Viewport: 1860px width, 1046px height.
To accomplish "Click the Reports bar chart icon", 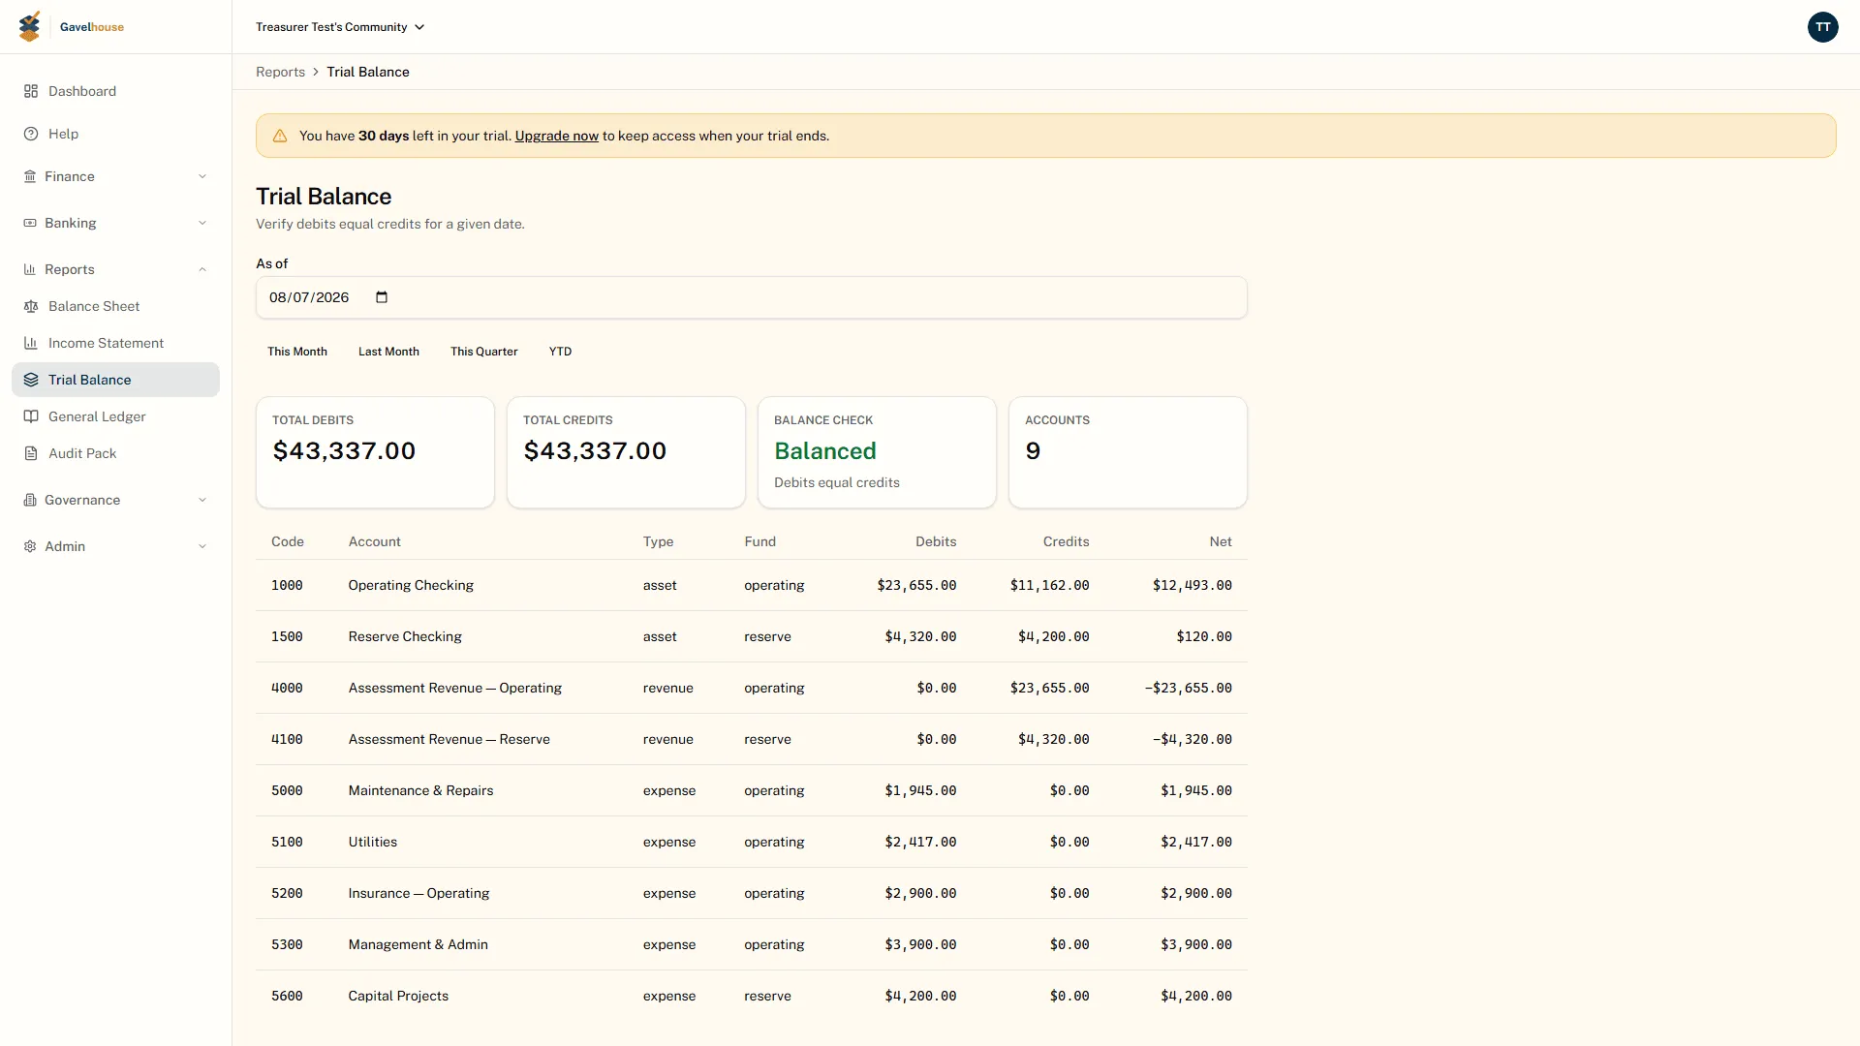I will (30, 269).
